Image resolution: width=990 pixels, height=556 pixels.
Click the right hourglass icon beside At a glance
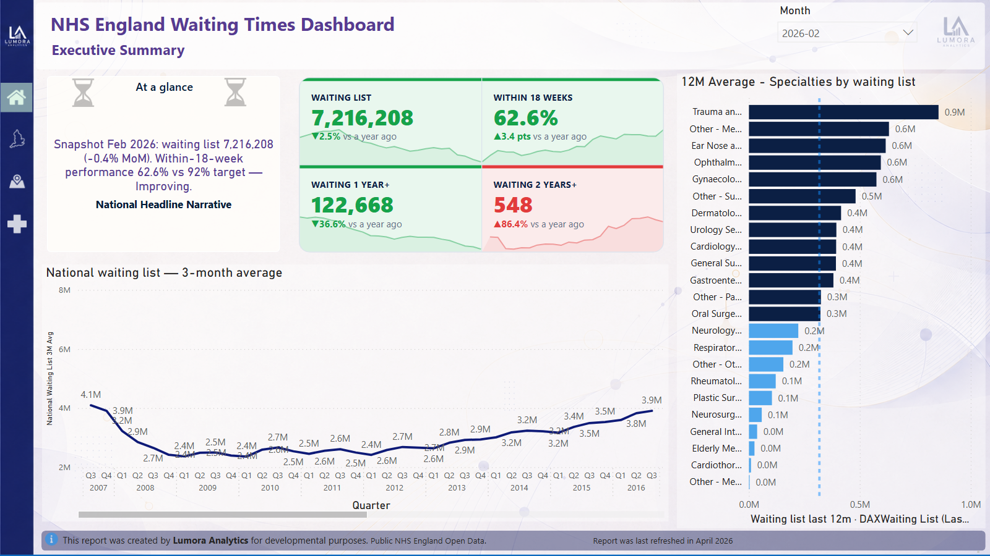pyautogui.click(x=235, y=92)
